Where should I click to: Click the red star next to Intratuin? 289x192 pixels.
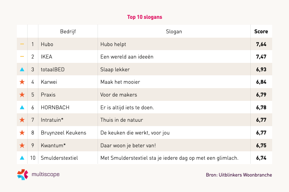(22, 120)
